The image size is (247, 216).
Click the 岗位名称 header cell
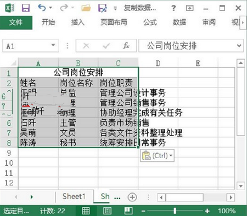pos(78,83)
